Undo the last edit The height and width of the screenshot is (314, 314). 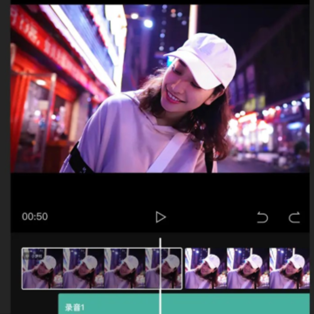(263, 217)
